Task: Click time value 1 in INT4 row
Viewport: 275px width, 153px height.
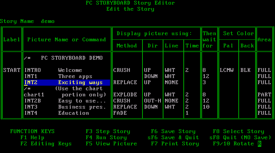Action: 187,113
